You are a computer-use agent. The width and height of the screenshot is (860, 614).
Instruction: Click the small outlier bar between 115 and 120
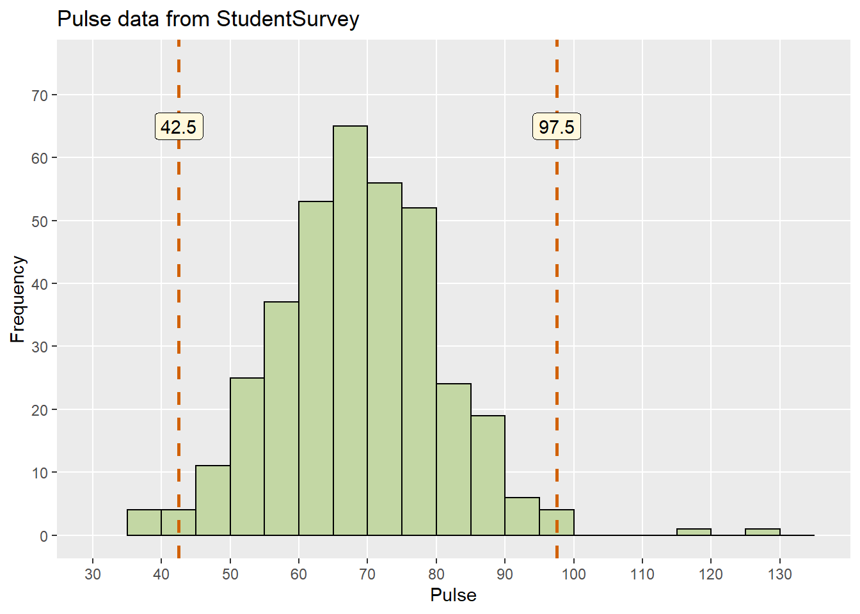tap(694, 532)
